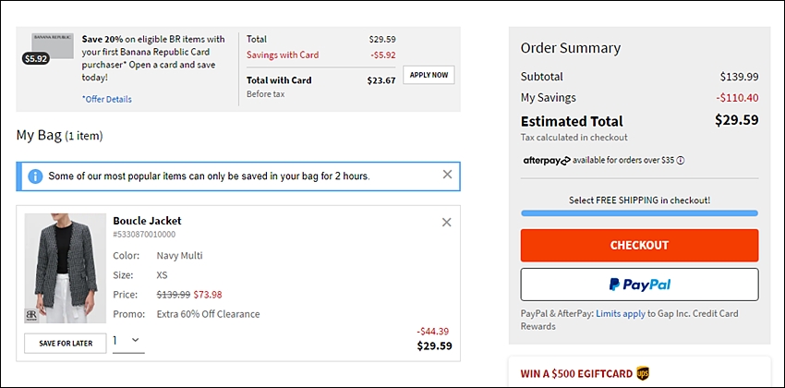
Task: Dismiss the 2 hours bag notice
Action: [447, 175]
